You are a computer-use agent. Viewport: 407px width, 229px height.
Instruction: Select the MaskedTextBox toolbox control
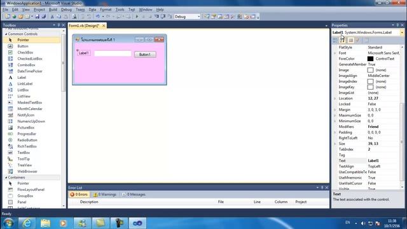pos(30,102)
